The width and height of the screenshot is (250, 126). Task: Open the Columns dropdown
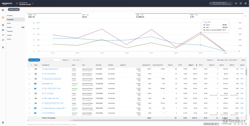[210, 60]
